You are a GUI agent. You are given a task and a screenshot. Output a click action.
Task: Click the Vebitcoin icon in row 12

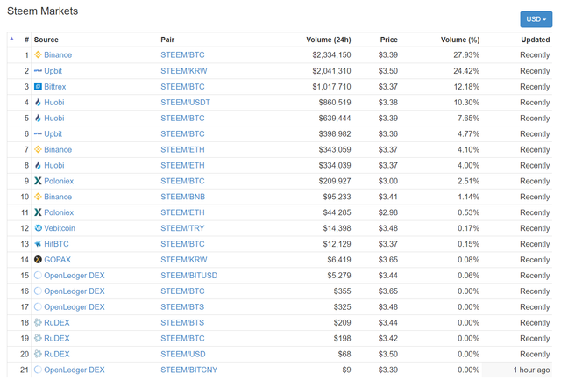38,228
